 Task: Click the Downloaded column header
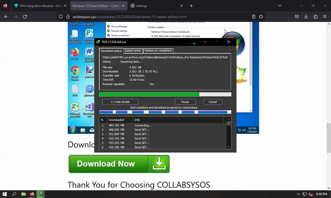120,120
